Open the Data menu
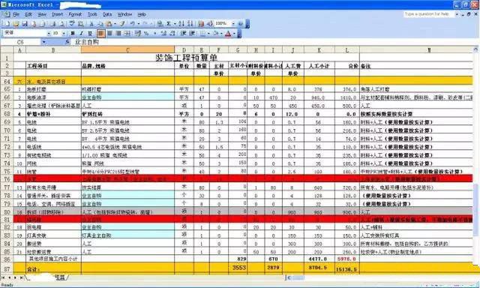Viewport: 480px width, 288px height. tap(107, 14)
